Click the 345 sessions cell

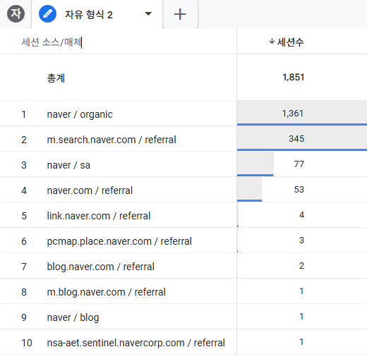click(x=296, y=139)
